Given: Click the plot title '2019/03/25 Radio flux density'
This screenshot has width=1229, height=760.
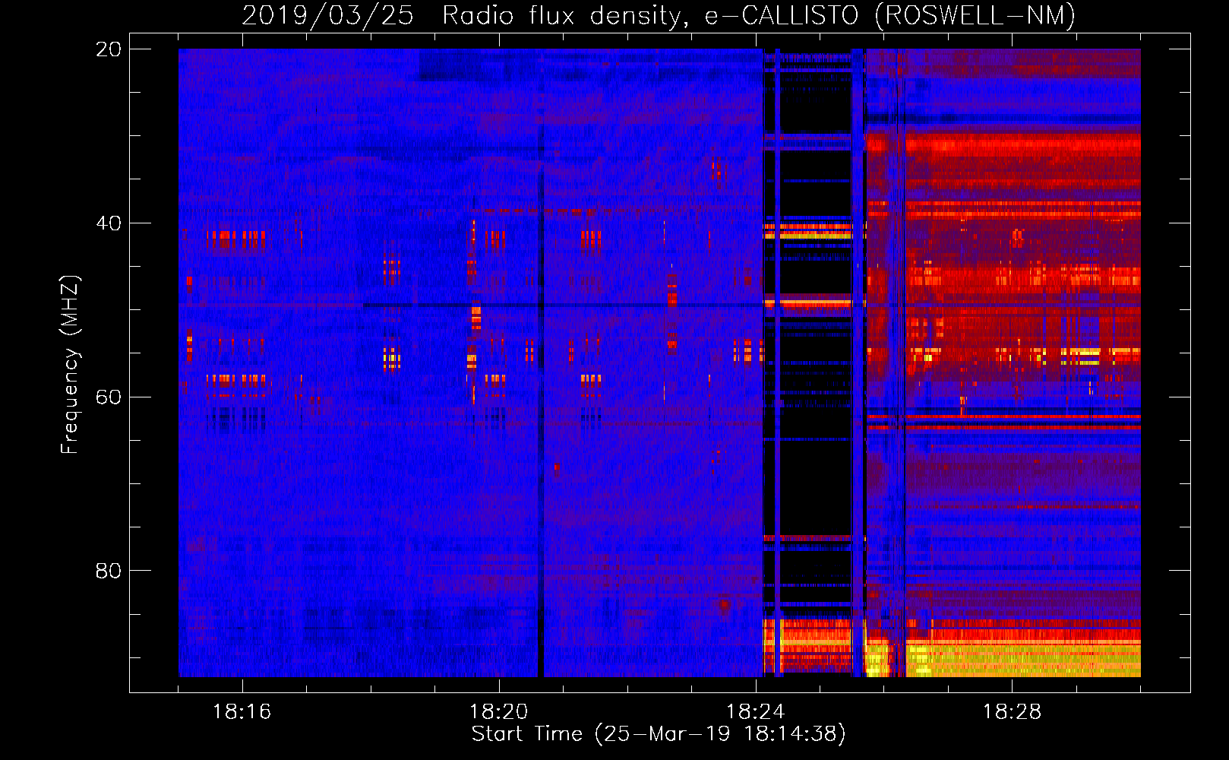Looking at the screenshot, I should click(658, 15).
